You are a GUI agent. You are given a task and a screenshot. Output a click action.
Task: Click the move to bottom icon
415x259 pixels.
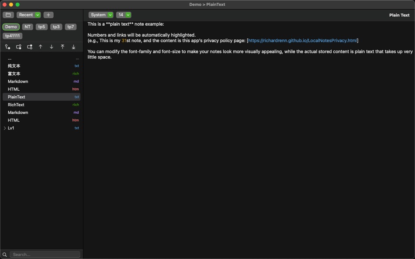click(x=73, y=47)
